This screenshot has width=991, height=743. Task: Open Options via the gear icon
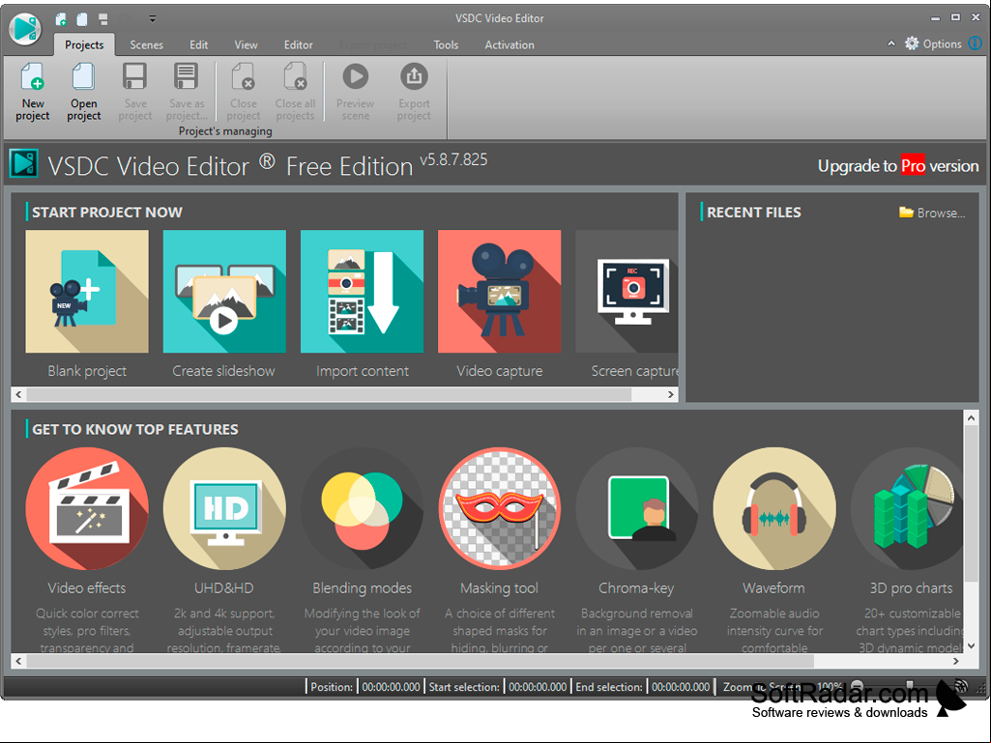[x=912, y=43]
